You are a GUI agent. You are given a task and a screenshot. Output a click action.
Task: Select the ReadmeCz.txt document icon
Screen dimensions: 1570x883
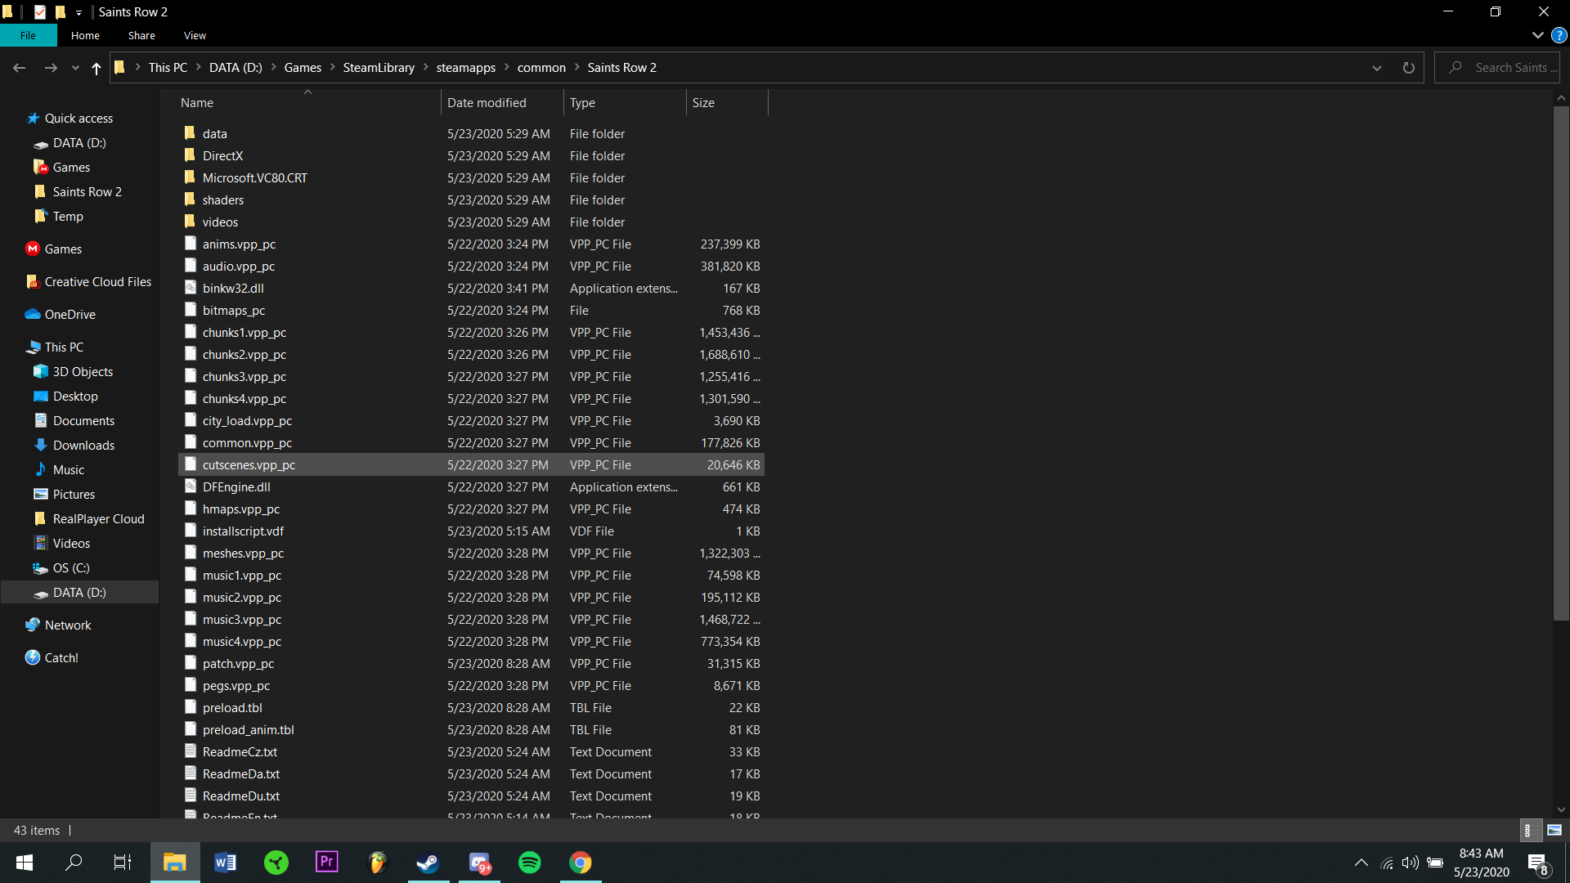[190, 751]
